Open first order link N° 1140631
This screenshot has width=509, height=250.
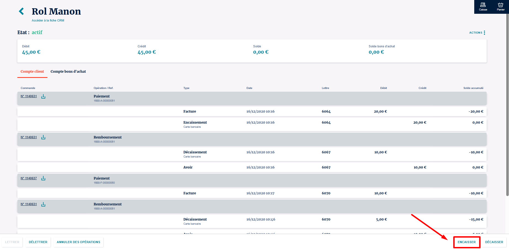[x=29, y=96]
